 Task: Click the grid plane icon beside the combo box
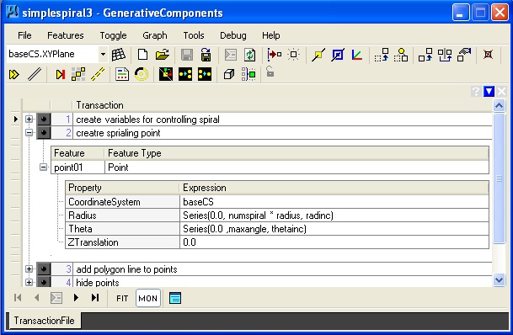[x=119, y=55]
